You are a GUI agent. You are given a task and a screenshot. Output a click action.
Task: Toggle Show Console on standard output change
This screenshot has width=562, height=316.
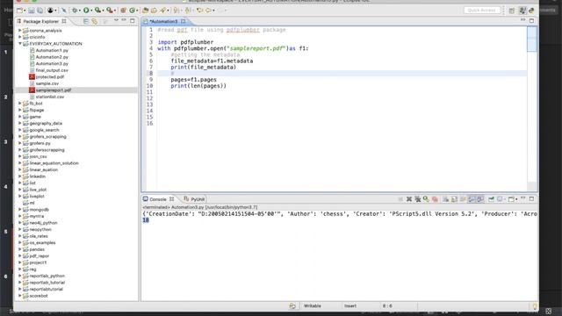coord(472,199)
